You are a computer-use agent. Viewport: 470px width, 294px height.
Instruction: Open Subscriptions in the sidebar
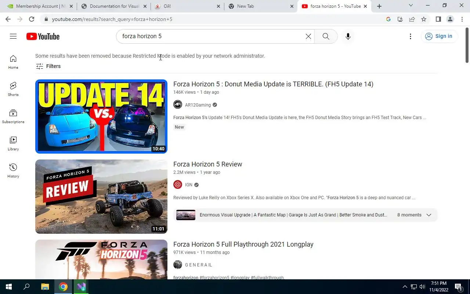(13, 116)
